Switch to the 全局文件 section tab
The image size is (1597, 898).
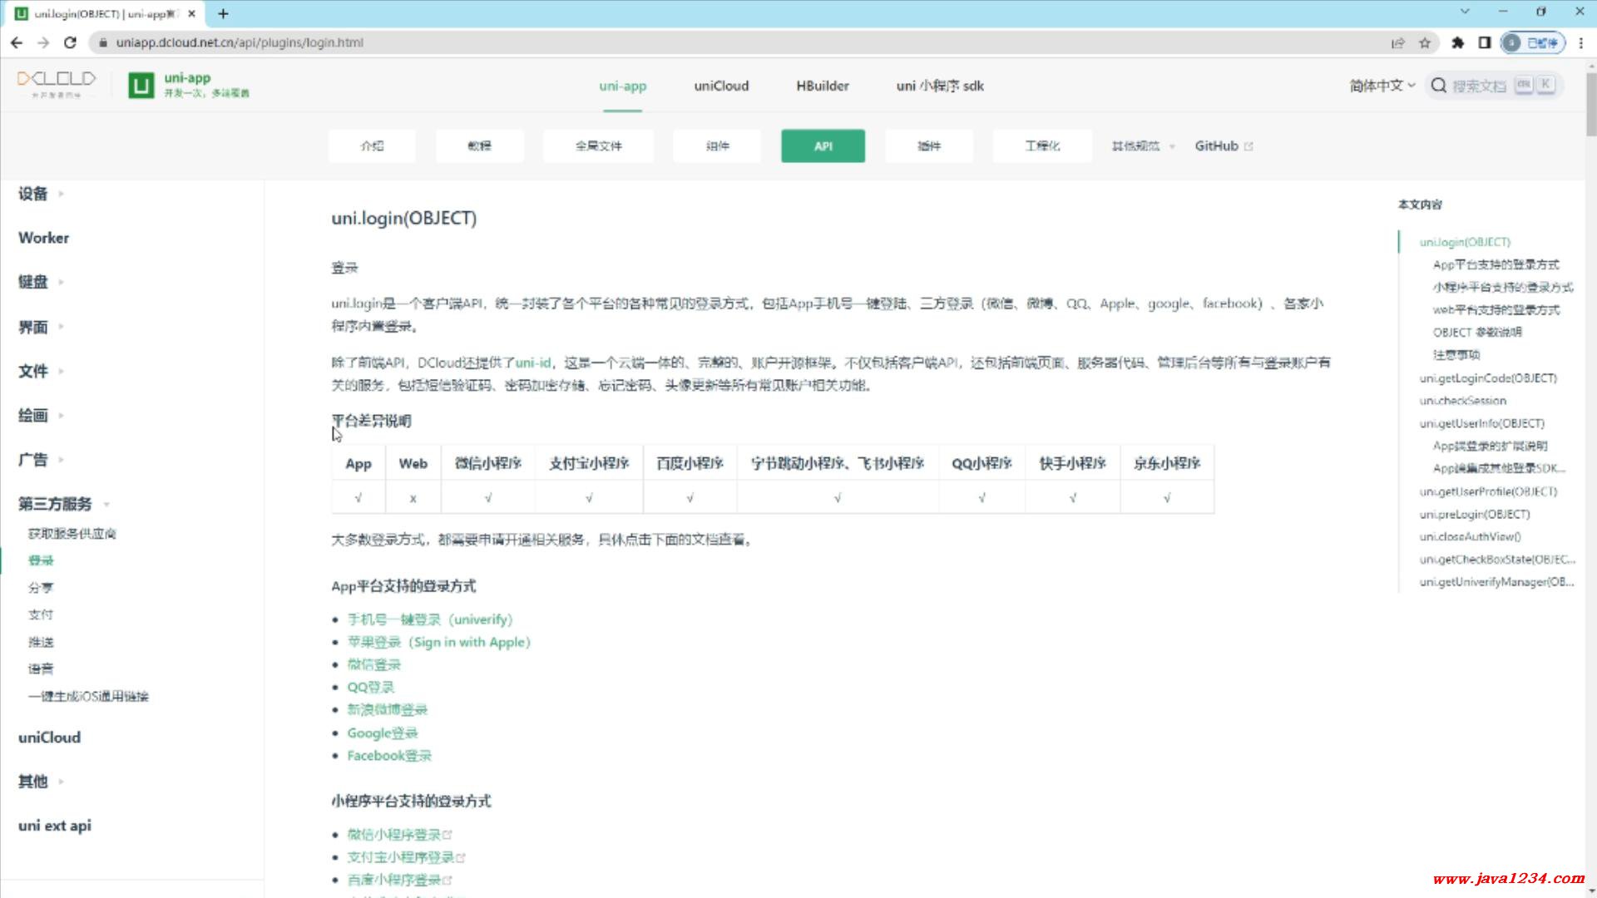(x=598, y=146)
